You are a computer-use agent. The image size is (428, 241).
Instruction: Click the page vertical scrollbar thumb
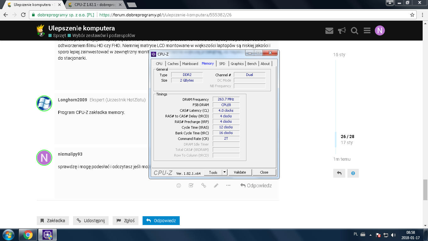(x=425, y=190)
